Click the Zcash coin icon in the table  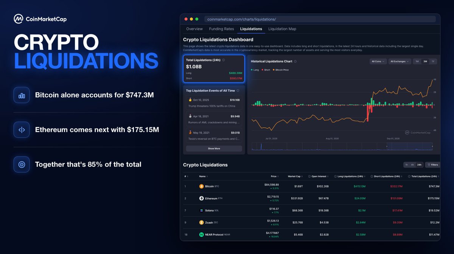pyautogui.click(x=201, y=223)
